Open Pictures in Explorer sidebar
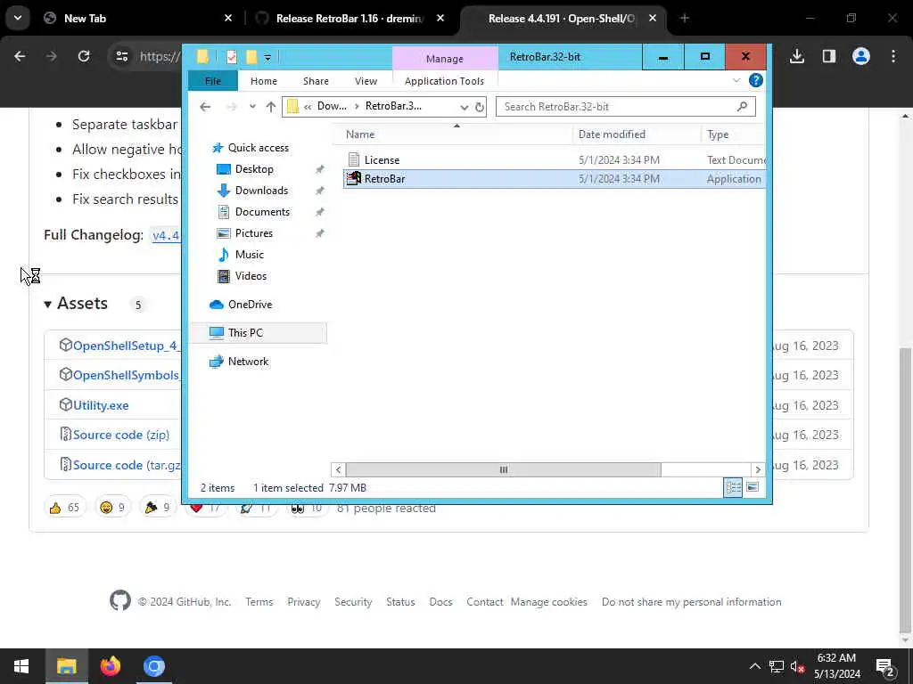 point(253,233)
